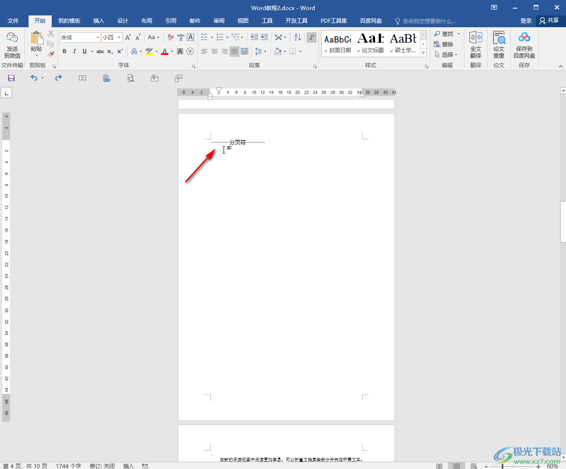Toggle italic formatting
The width and height of the screenshot is (566, 469).
click(x=74, y=51)
